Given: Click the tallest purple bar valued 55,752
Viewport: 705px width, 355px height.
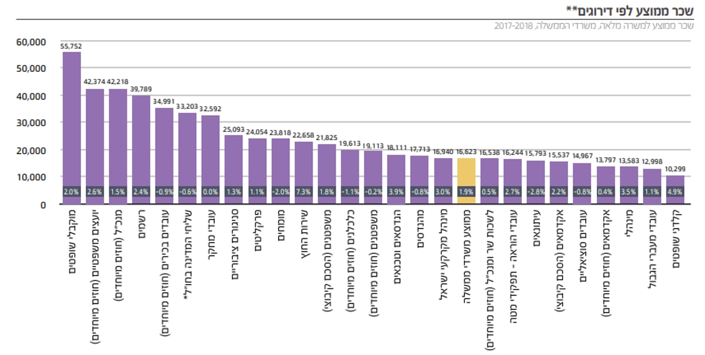Looking at the screenshot, I should pos(72,128).
